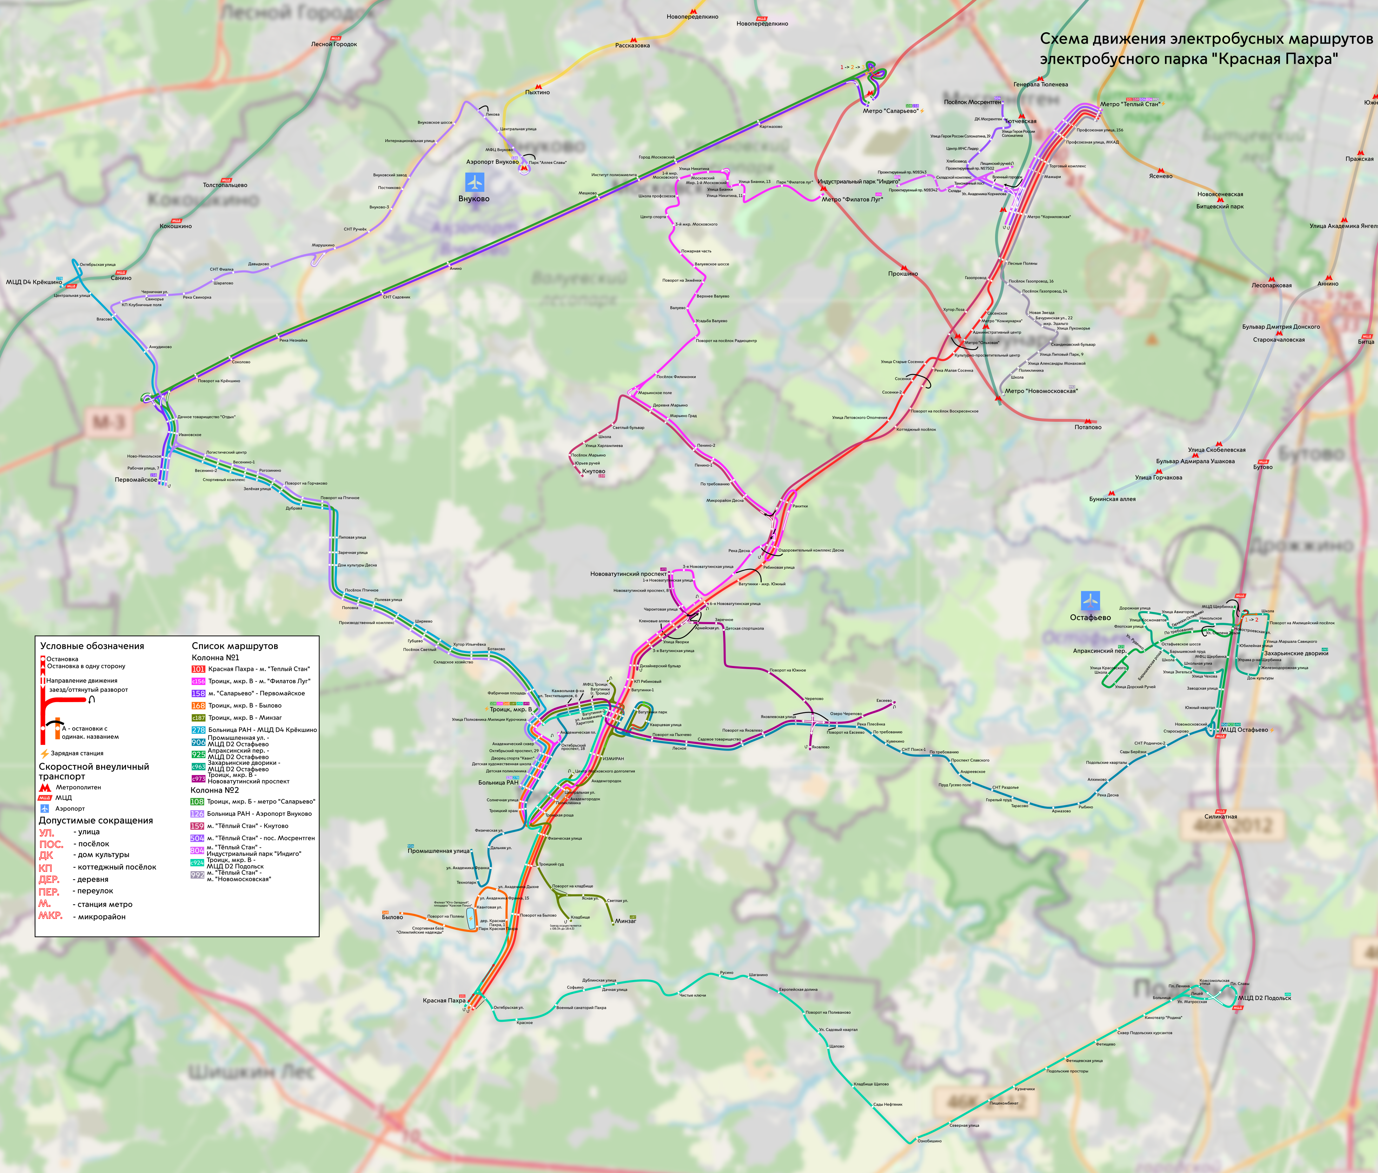Screen dimensions: 1378x1173
Task: Click the U-turn arrow symbol in legend
Action: 92,699
